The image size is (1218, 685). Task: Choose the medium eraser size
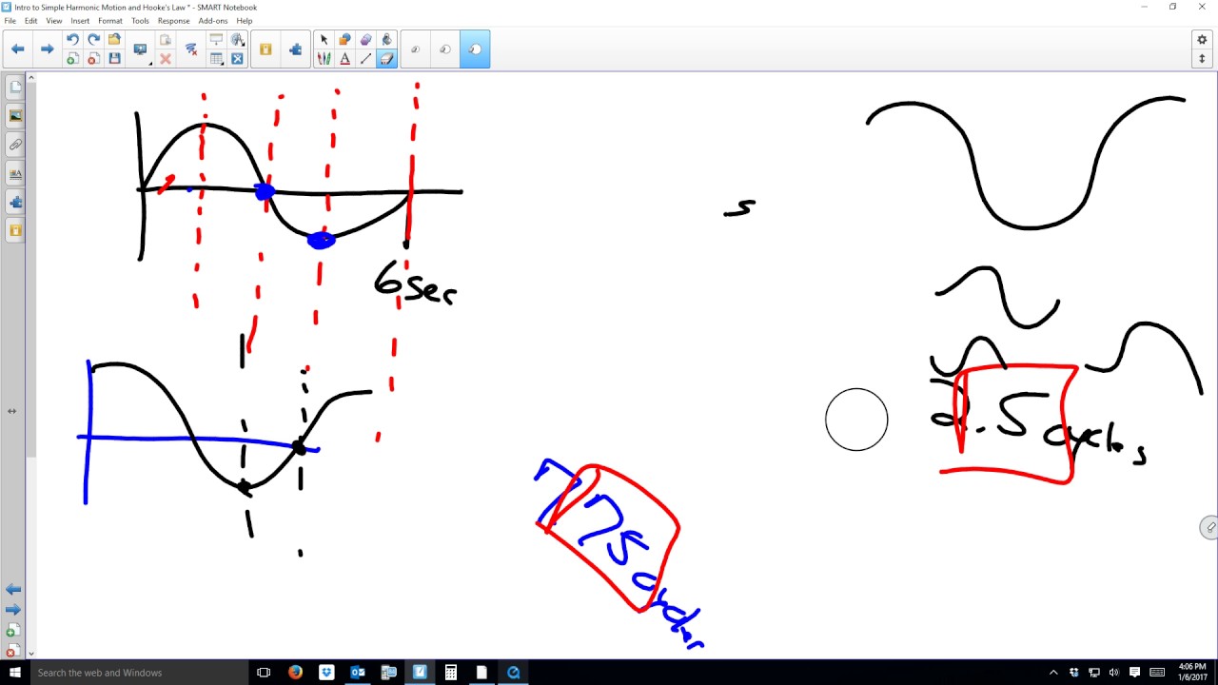[445, 49]
